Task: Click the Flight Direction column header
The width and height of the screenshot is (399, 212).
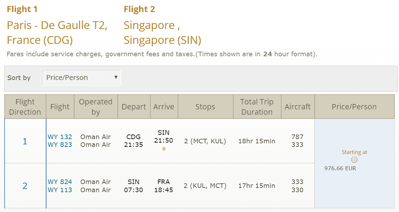Action: click(25, 107)
